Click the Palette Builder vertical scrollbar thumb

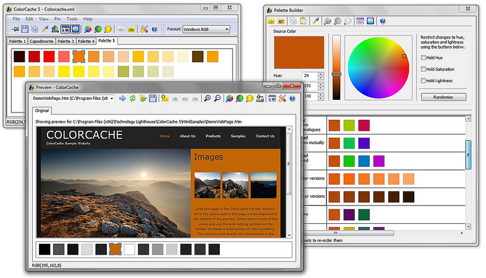[x=468, y=155]
